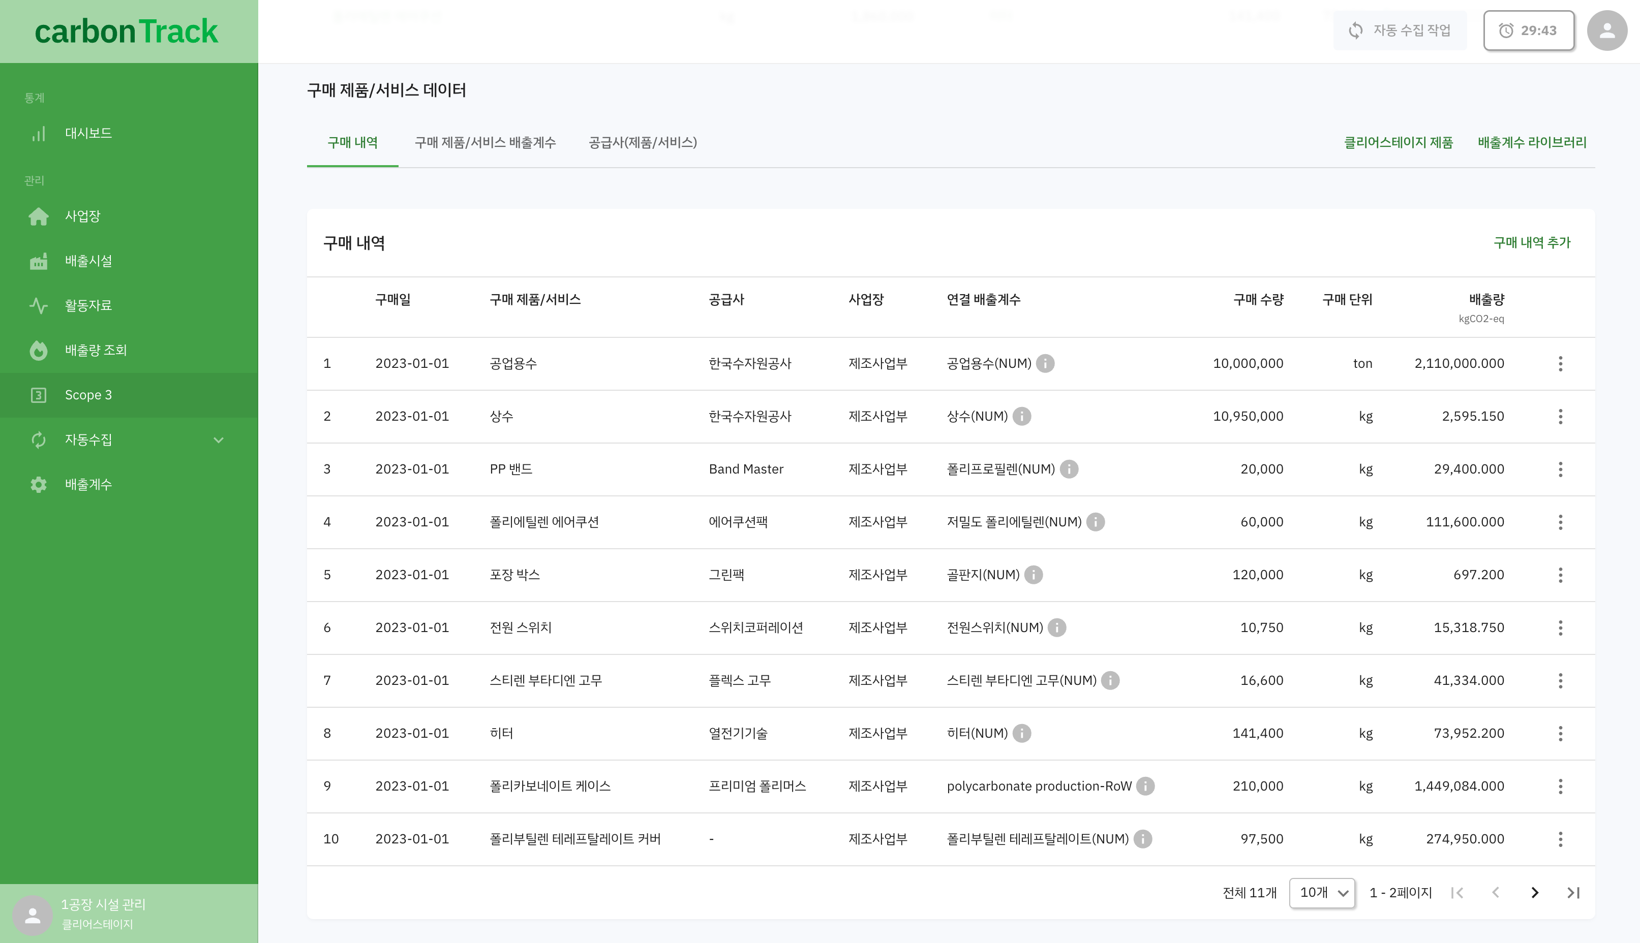
Task: Show info for 상수(NUM) emission factor
Action: click(x=1022, y=417)
